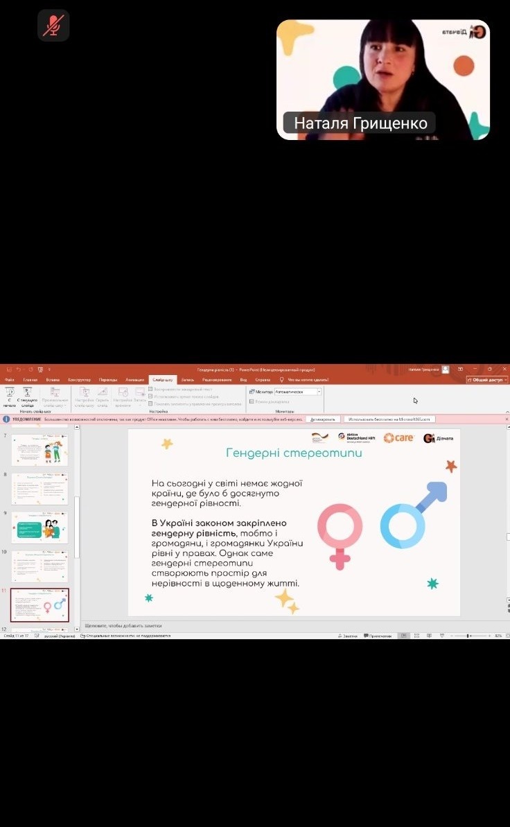This screenshot has width=510, height=827.
Task: Open the Анимация ribbon tab
Action: (x=134, y=380)
